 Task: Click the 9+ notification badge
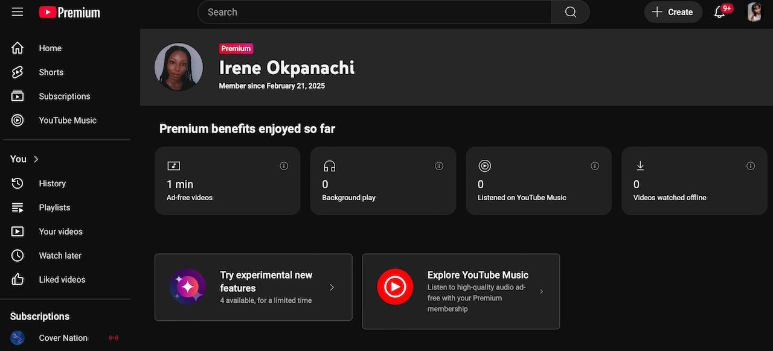click(x=727, y=8)
